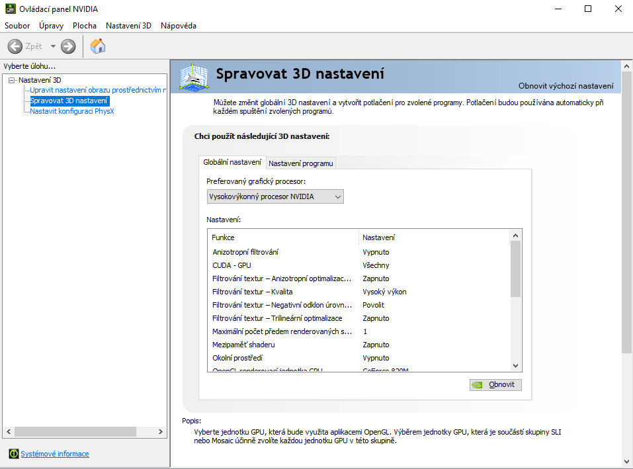Open the Home icon in toolbar
The width and height of the screenshot is (633, 469).
[x=98, y=46]
